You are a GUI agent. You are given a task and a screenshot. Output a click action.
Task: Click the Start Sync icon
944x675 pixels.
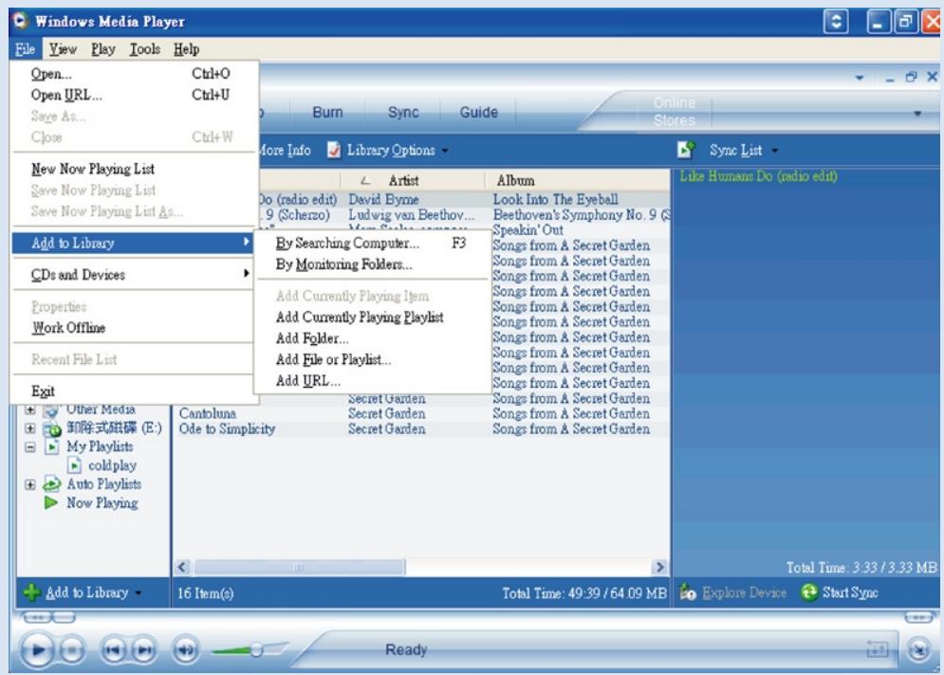click(x=809, y=593)
